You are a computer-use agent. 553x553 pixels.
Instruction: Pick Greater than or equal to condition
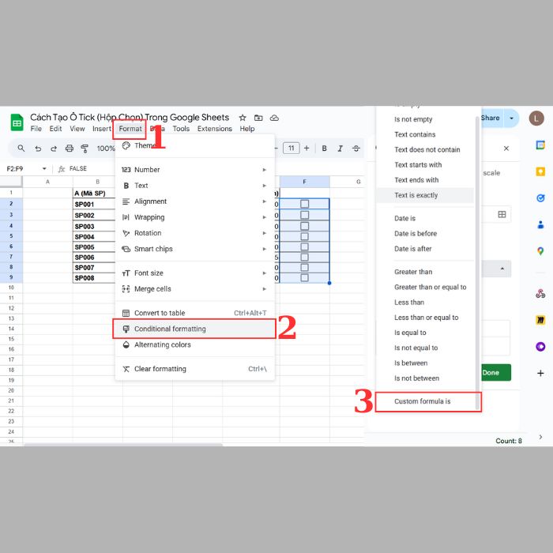[426, 287]
